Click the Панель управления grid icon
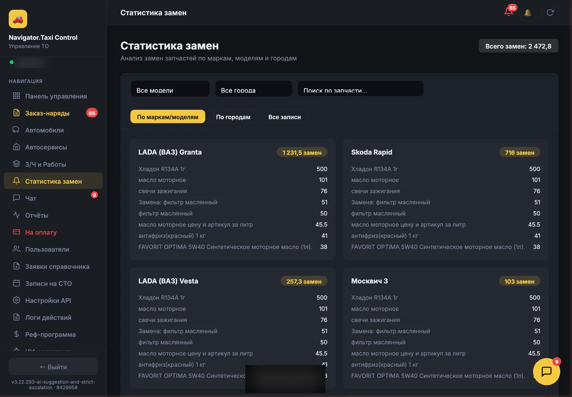This screenshot has height=397, width=572. (16, 96)
